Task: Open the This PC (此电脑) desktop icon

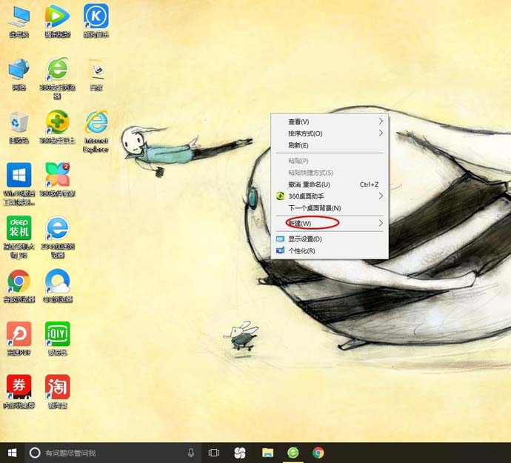Action: [19, 21]
